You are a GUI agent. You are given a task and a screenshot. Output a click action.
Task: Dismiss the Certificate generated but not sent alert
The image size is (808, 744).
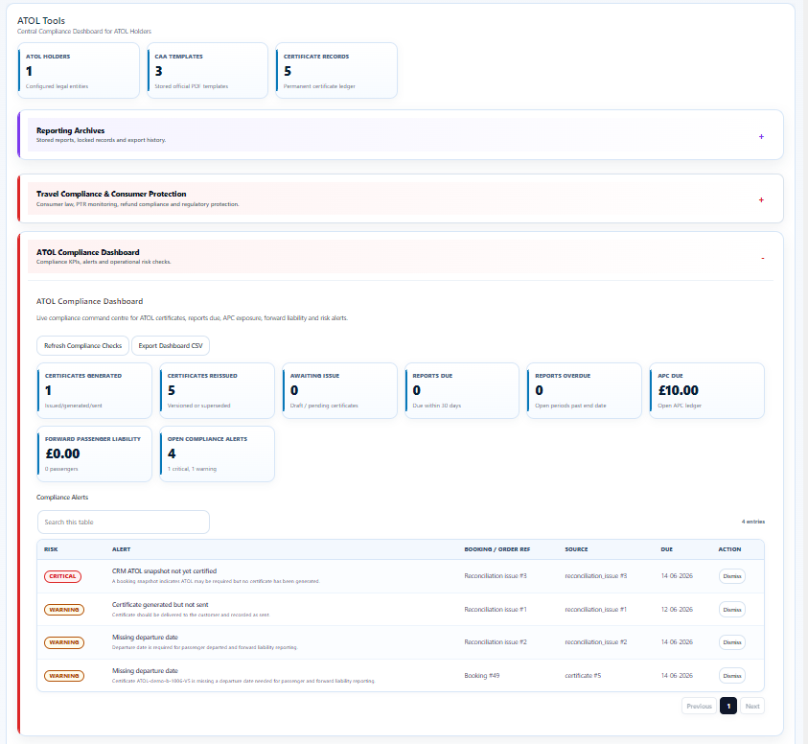[731, 610]
